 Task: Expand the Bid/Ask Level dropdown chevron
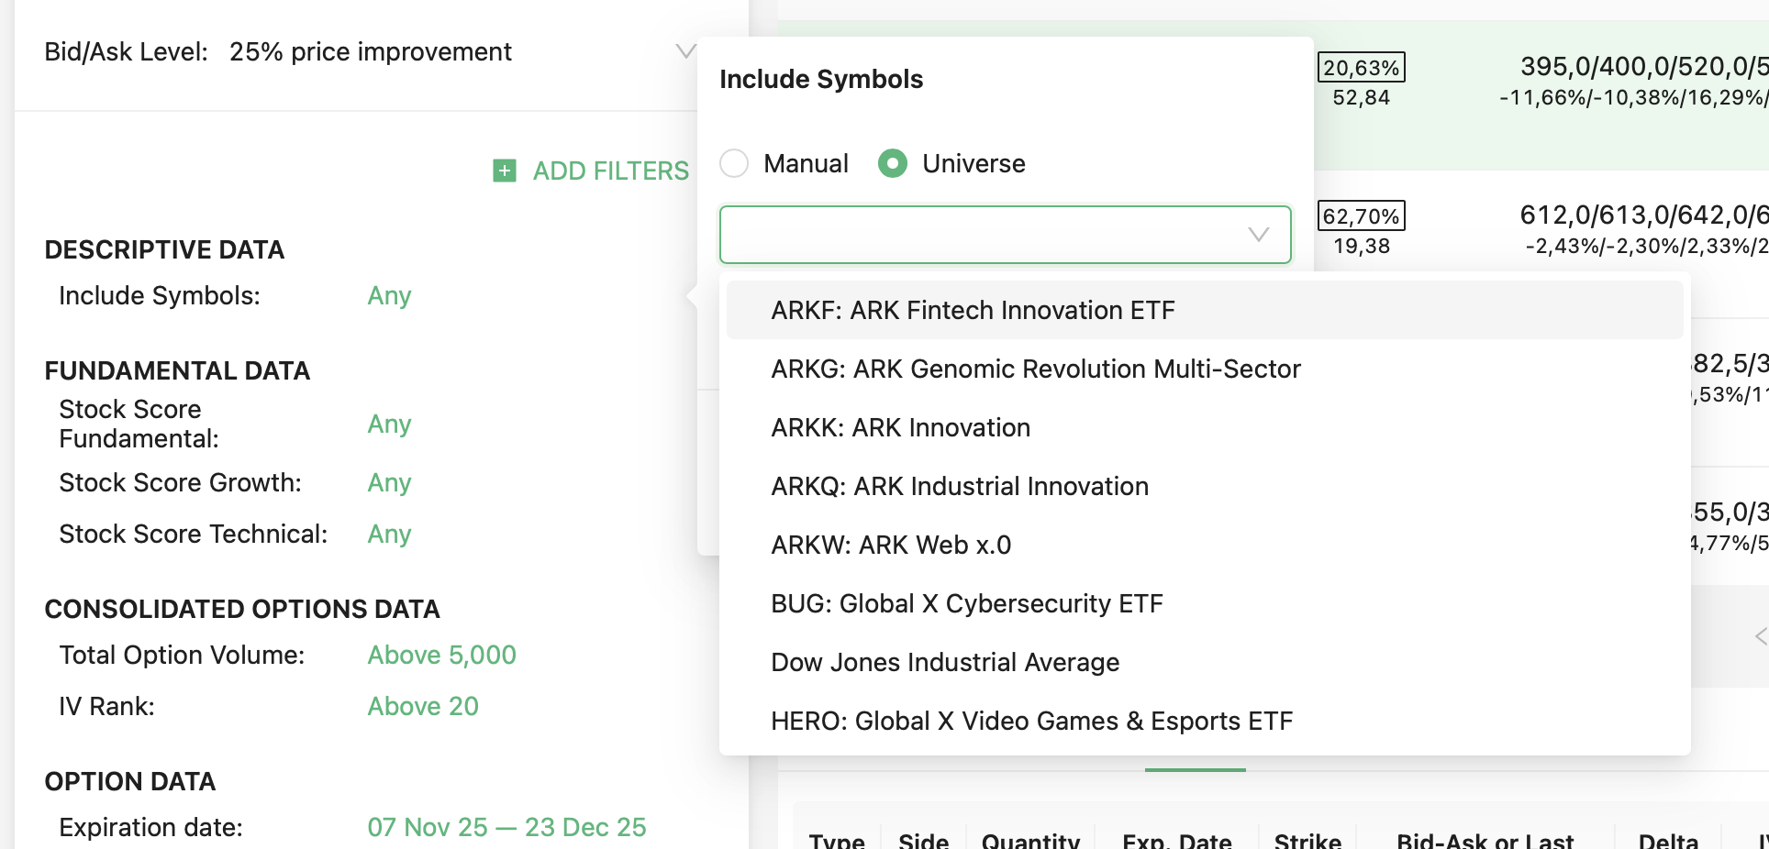(684, 51)
